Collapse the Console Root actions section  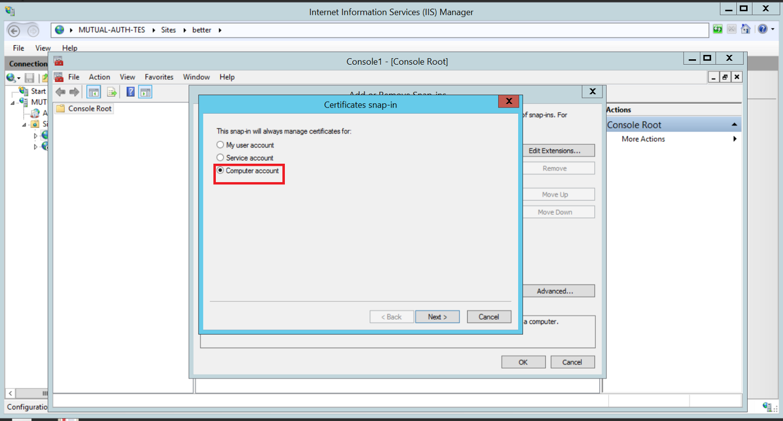pos(735,125)
